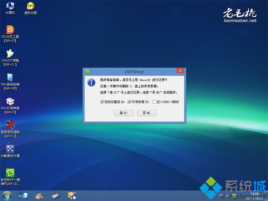Click the blue info icon in dialog

[x=92, y=83]
